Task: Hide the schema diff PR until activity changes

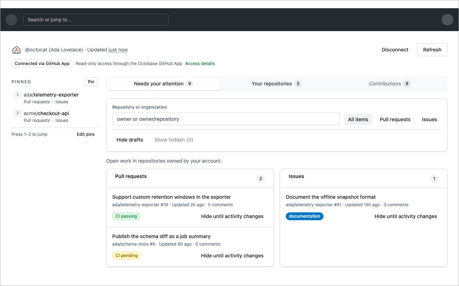Action: click(232, 256)
